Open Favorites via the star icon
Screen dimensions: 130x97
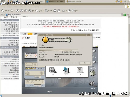[37, 11]
